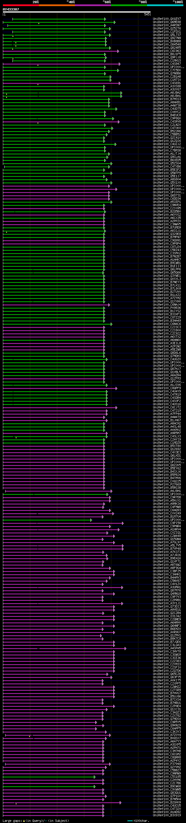Click the green alignment bar for UniRef100_A8JBA2
Viewport: 186px width, 823px height.
[x=62, y=93]
